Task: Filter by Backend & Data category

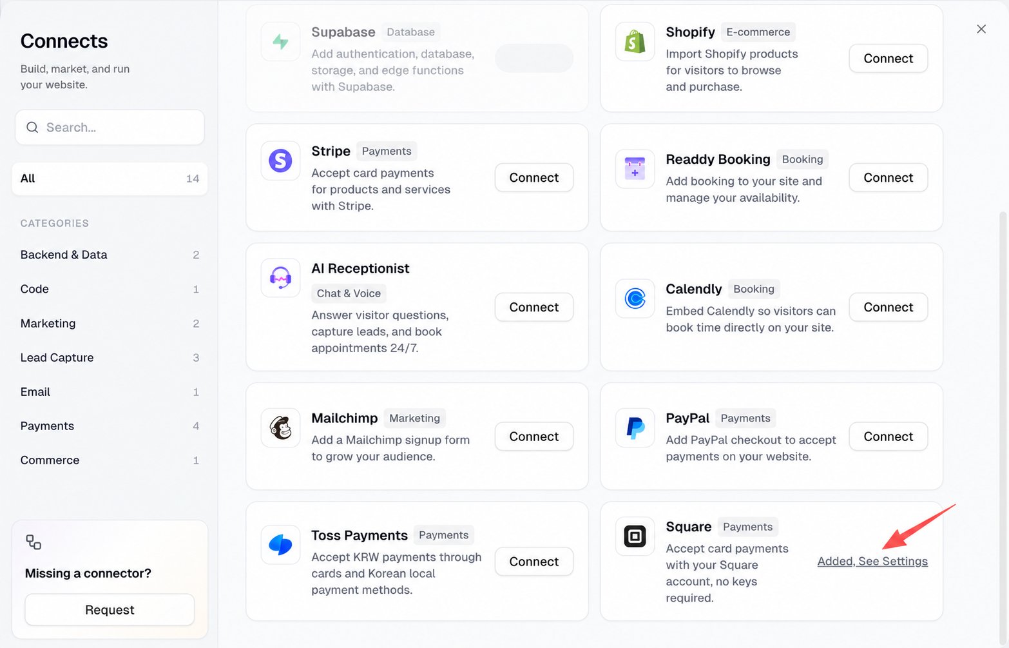Action: click(110, 255)
